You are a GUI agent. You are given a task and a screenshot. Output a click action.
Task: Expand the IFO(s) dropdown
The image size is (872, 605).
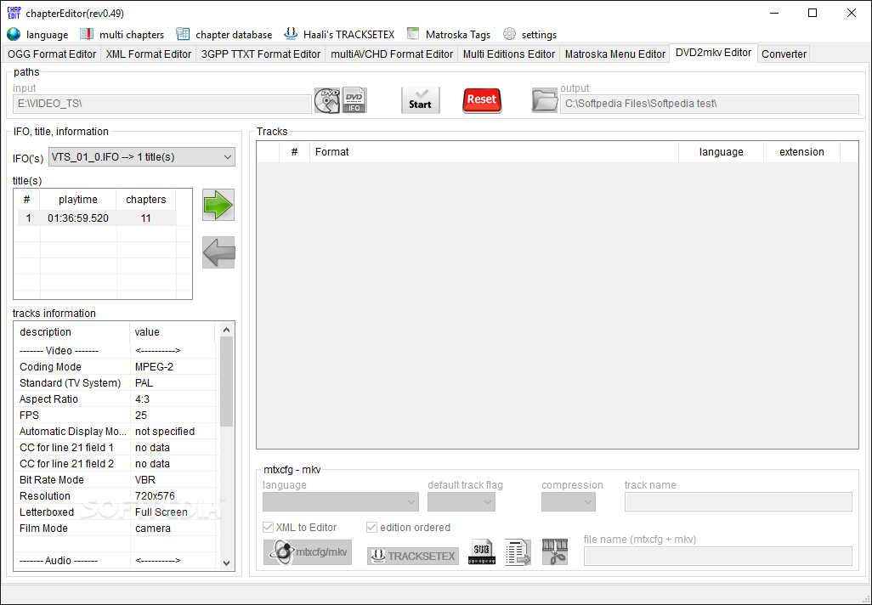tap(142, 157)
